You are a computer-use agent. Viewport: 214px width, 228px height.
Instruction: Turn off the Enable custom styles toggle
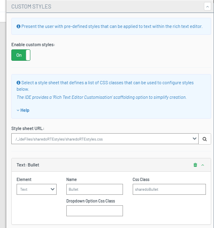pos(21,55)
